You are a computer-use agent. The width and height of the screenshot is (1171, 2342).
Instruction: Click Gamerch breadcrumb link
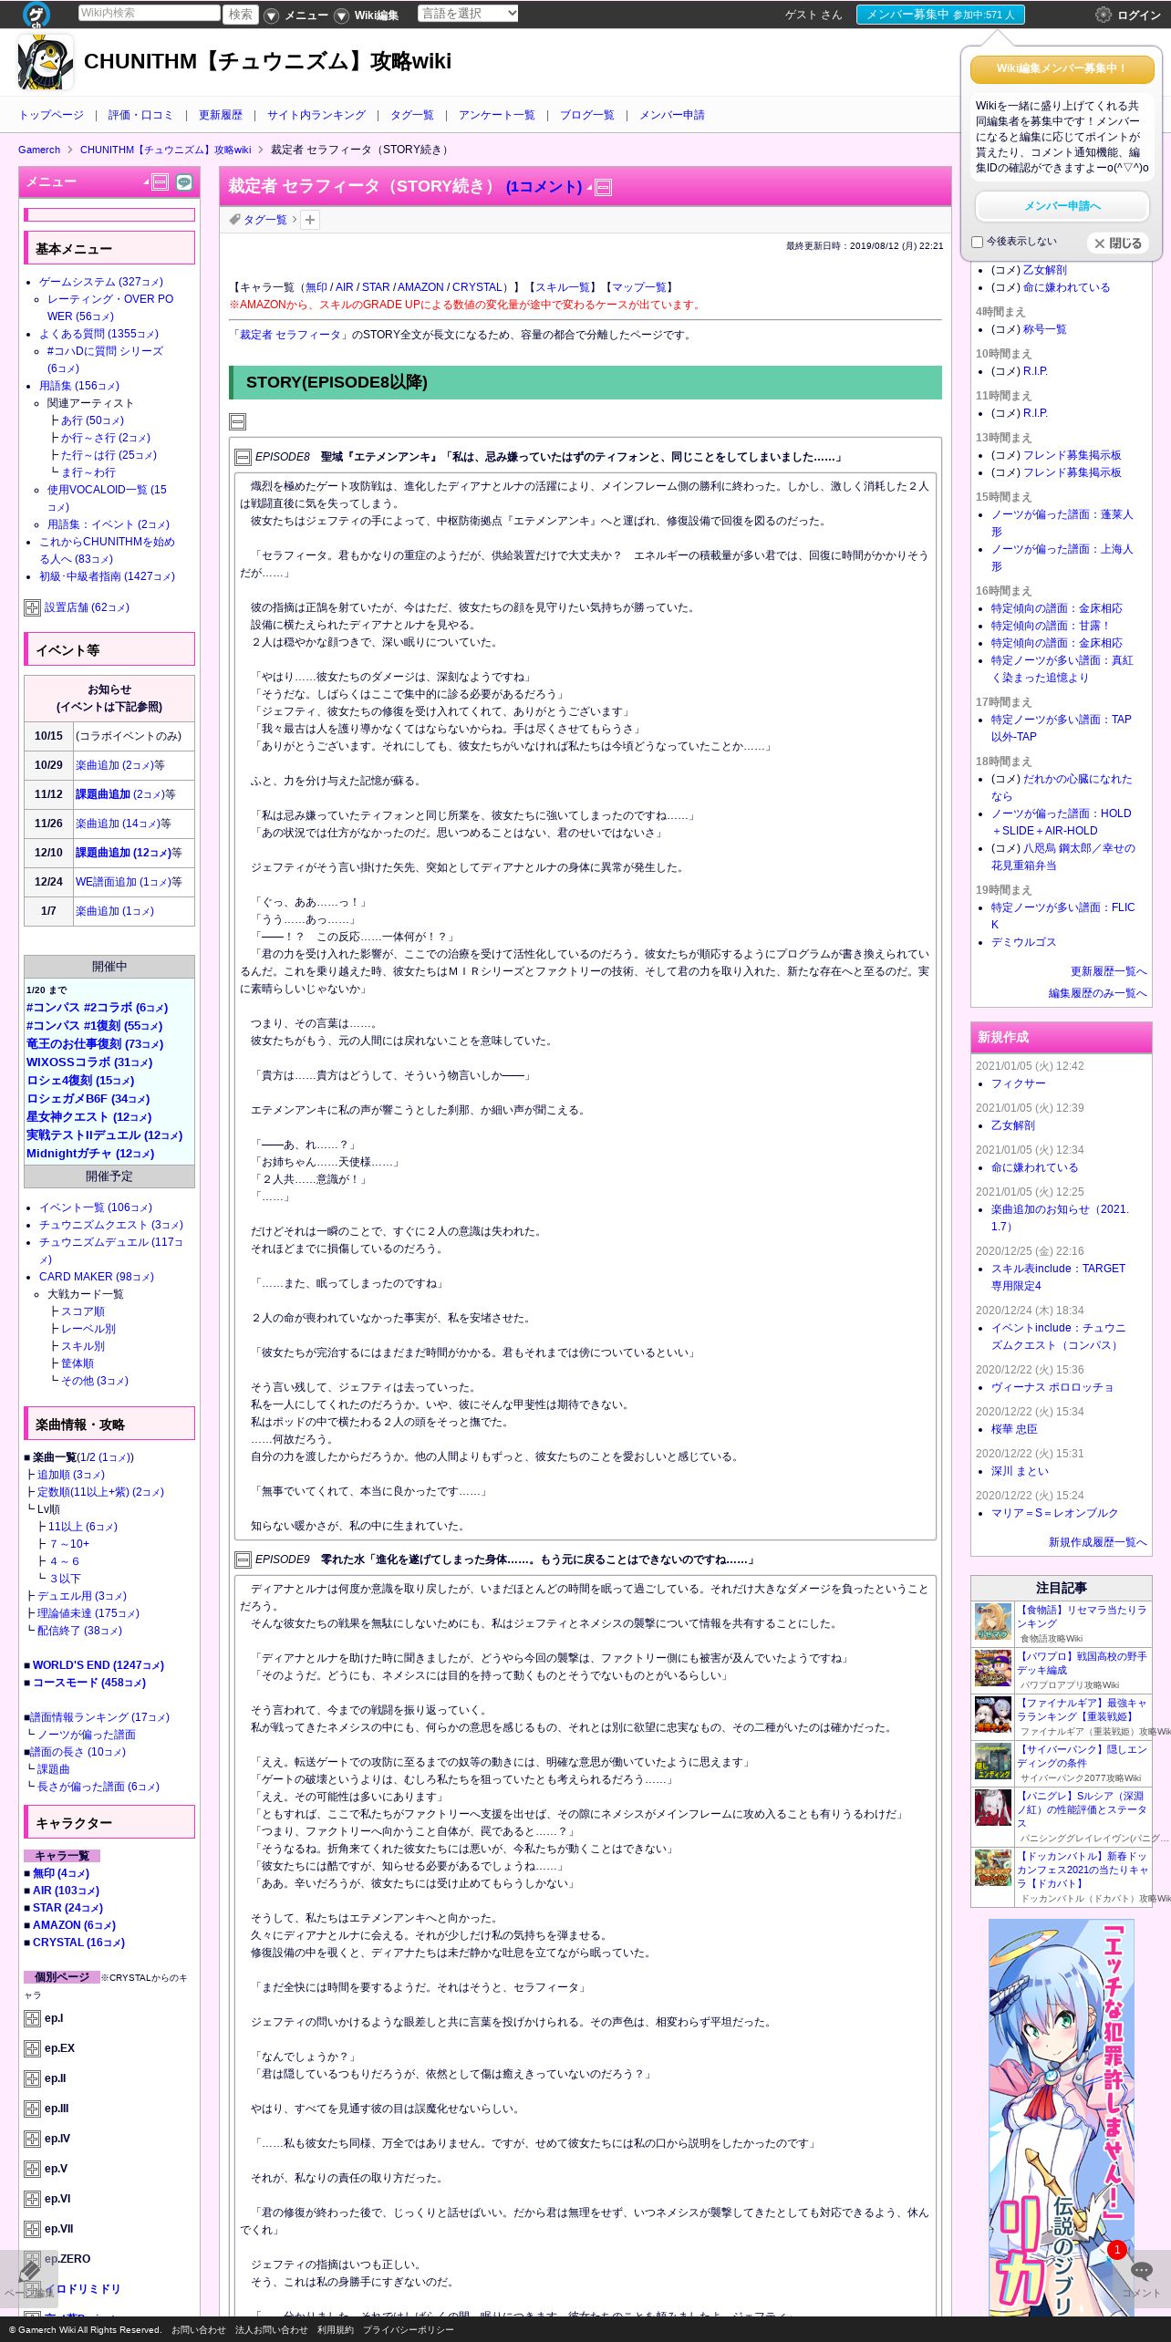(x=39, y=150)
